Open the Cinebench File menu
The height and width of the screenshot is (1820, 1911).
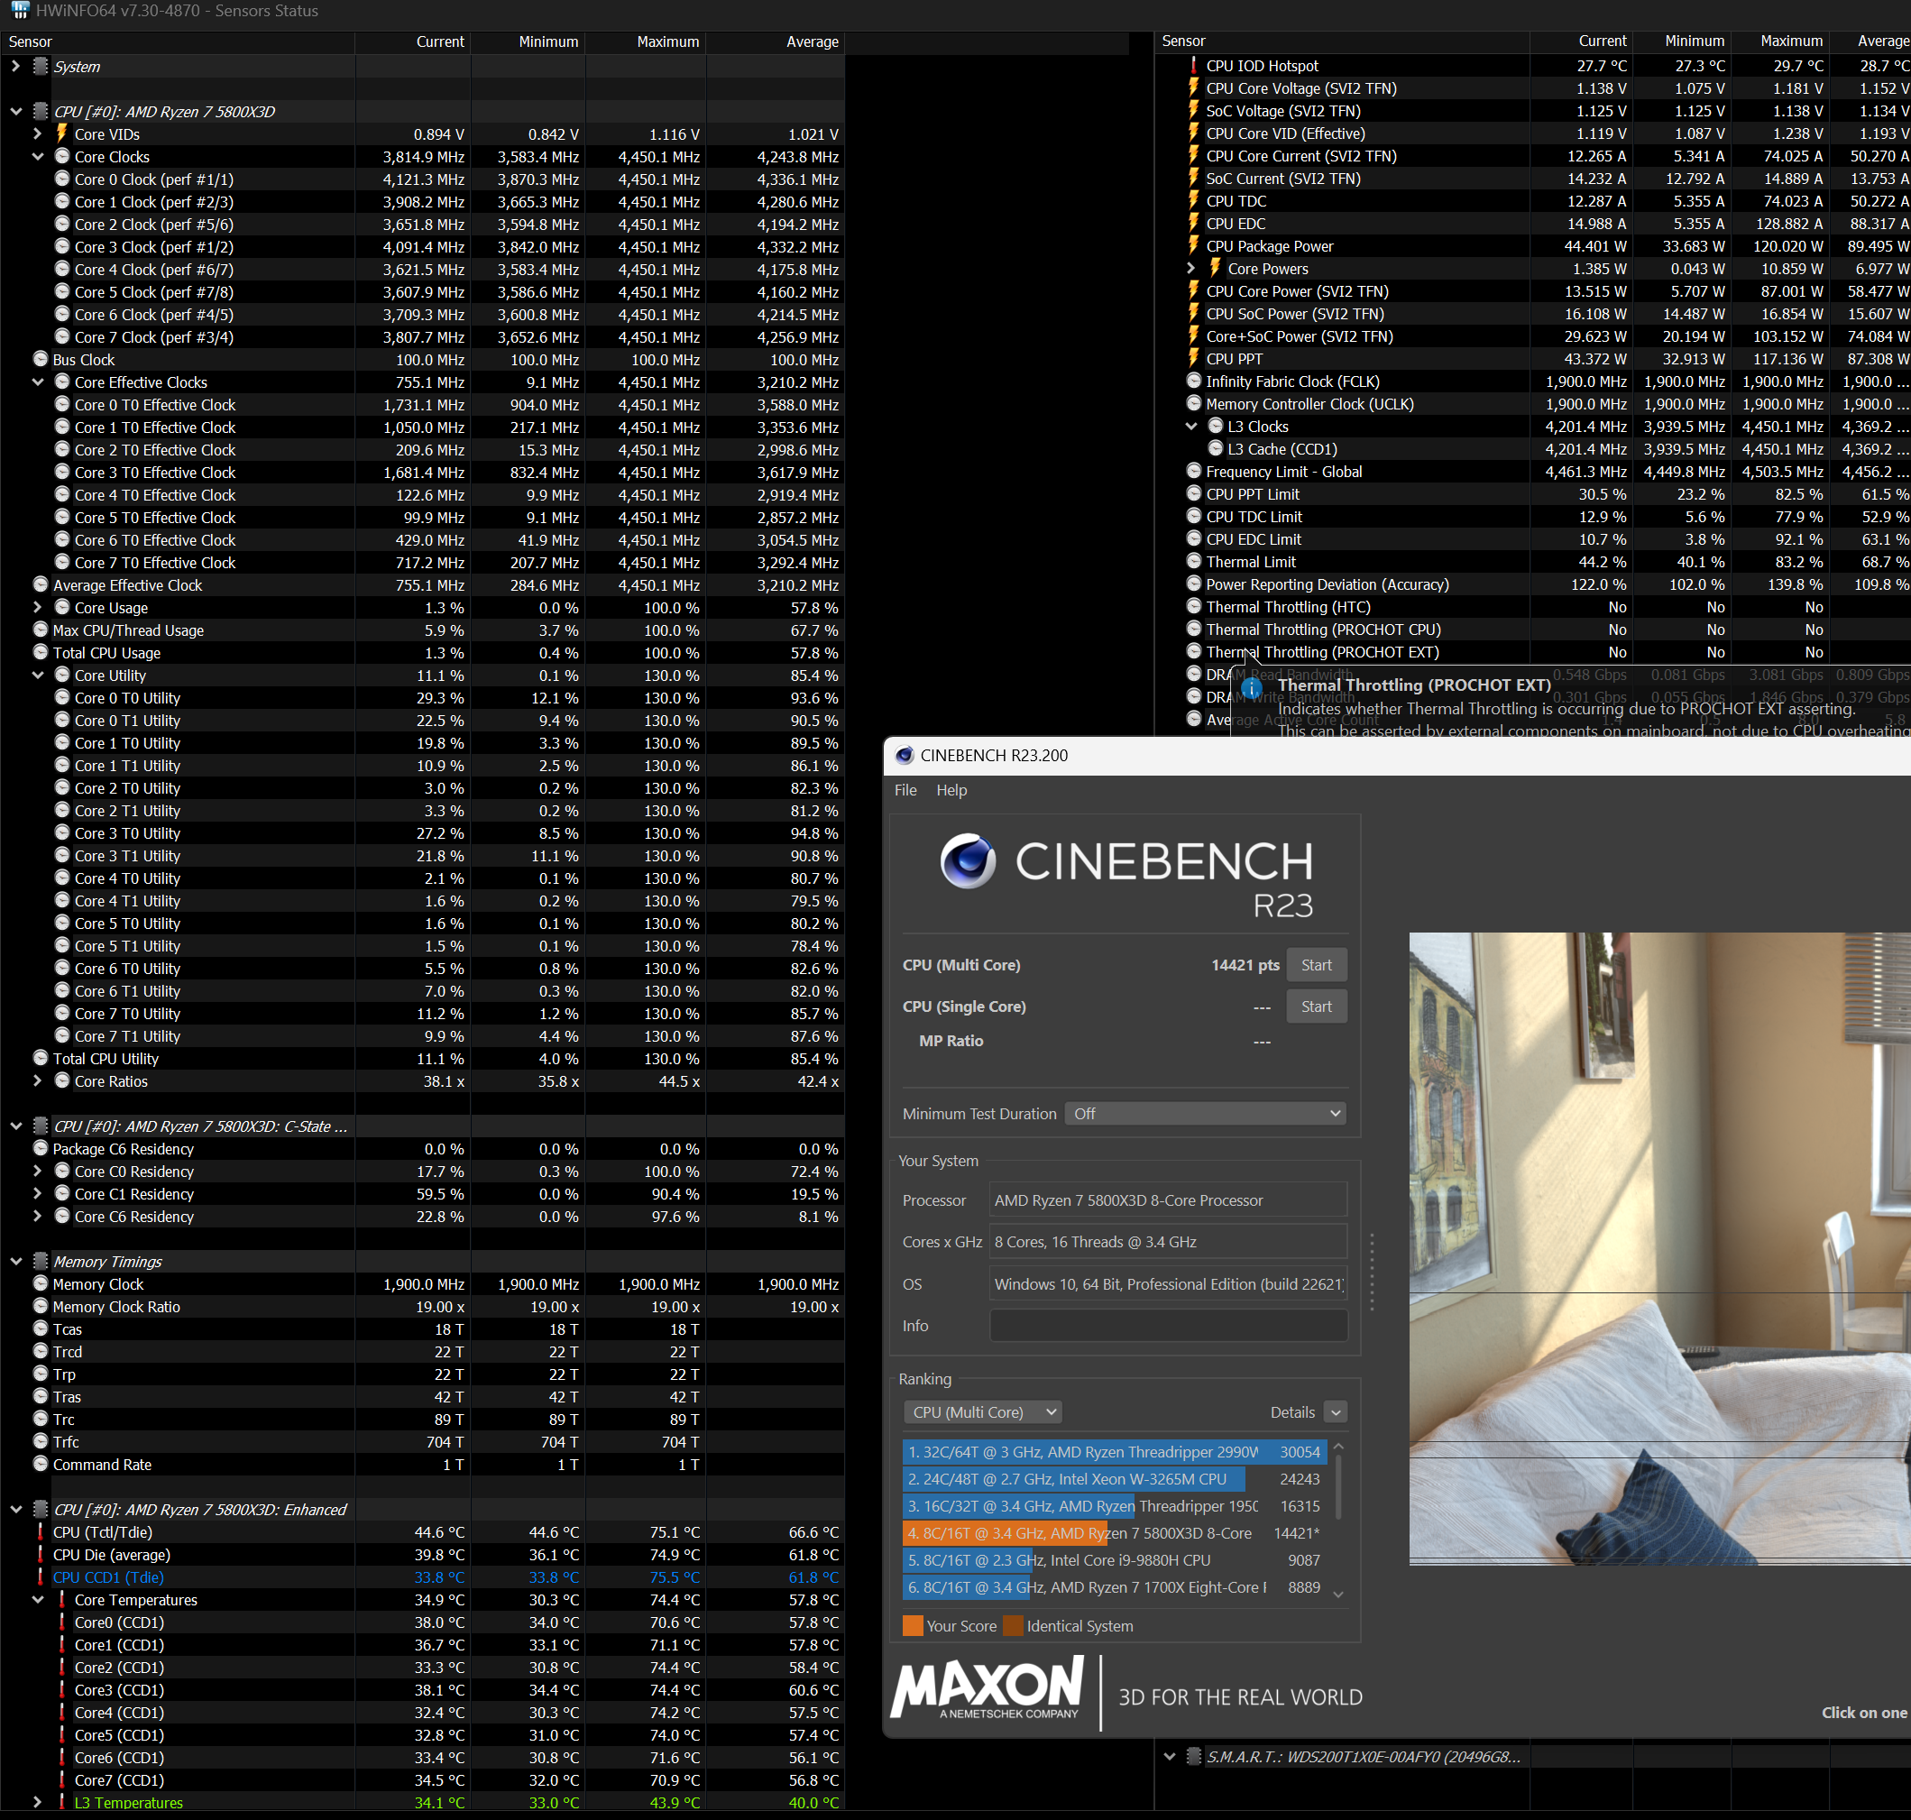[x=905, y=790]
